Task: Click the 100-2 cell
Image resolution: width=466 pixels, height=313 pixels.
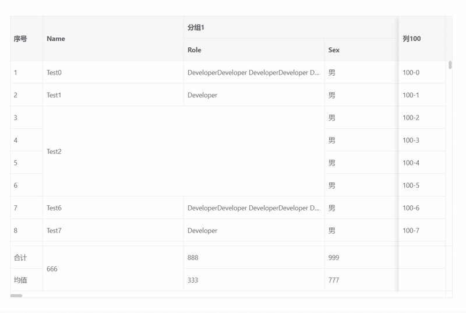Action: pos(422,117)
